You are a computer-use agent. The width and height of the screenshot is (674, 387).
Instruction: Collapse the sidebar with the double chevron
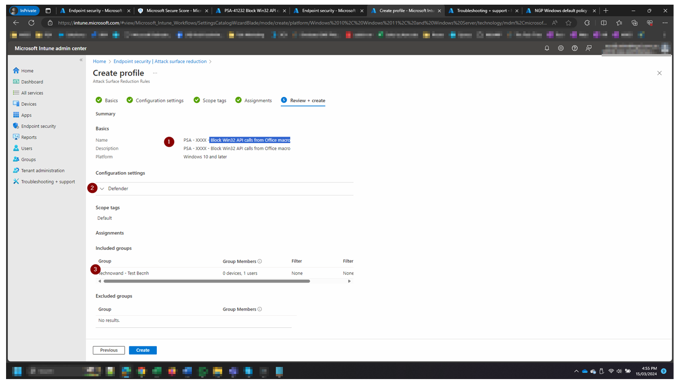81,60
